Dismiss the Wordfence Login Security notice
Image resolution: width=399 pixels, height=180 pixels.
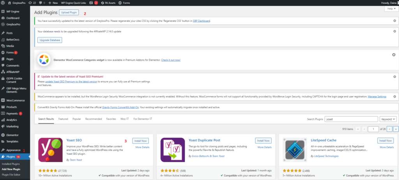(394, 96)
